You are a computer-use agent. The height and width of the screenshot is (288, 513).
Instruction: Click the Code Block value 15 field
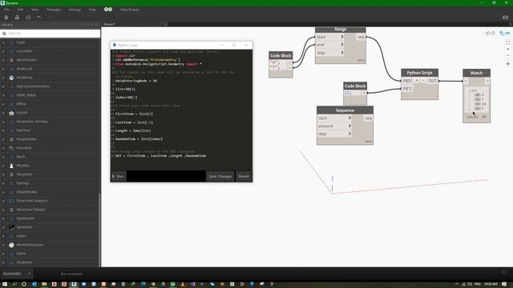(x=352, y=93)
